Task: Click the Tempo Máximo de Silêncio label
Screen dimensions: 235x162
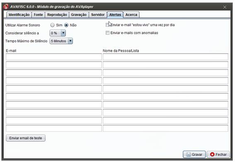Action: point(27,41)
